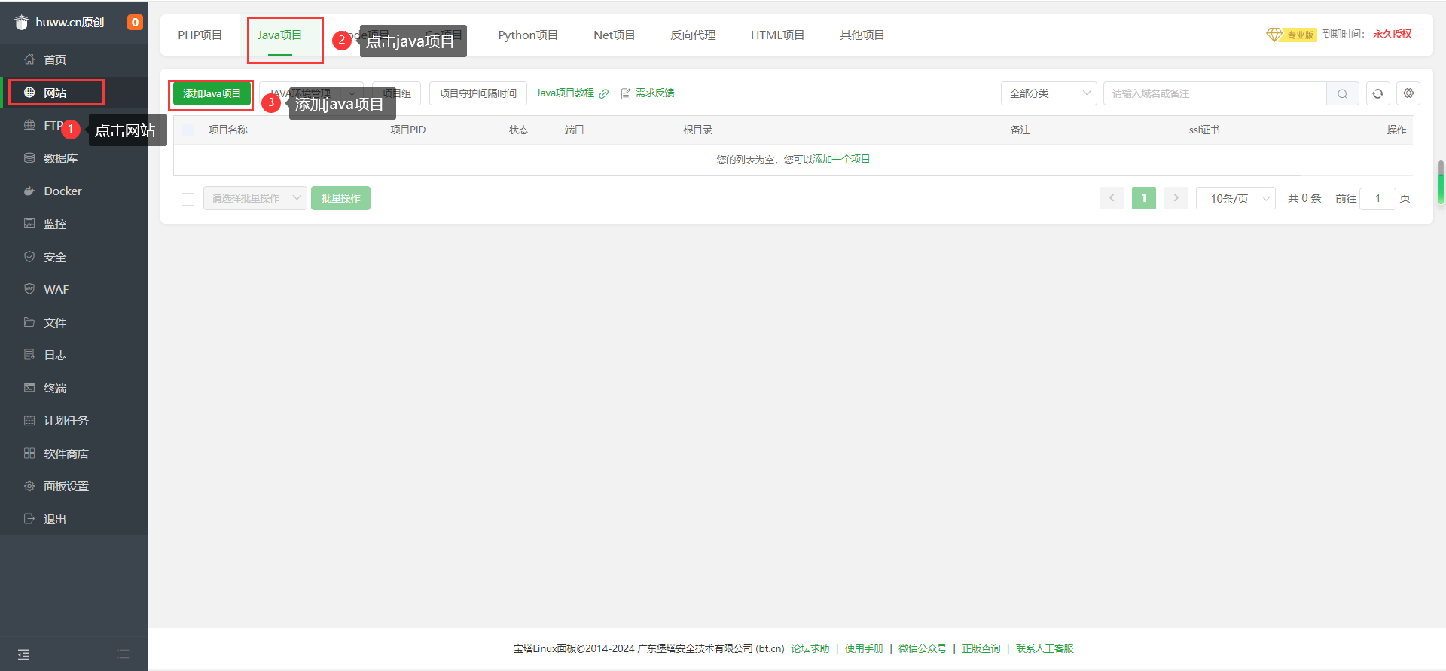Open the 软件商店 sidebar item
Image resolution: width=1446 pixels, height=671 pixels.
(x=66, y=454)
